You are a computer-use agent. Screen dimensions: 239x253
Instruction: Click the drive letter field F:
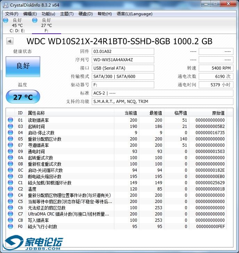coord(123,85)
